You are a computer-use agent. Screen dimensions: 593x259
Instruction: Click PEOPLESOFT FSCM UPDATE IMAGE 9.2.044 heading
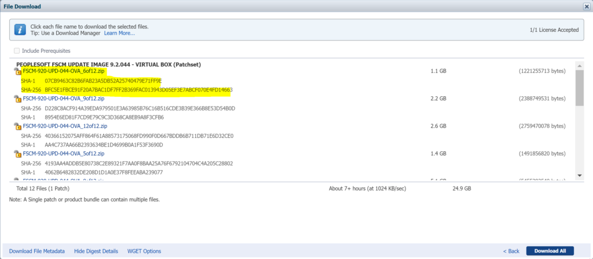click(x=108, y=64)
